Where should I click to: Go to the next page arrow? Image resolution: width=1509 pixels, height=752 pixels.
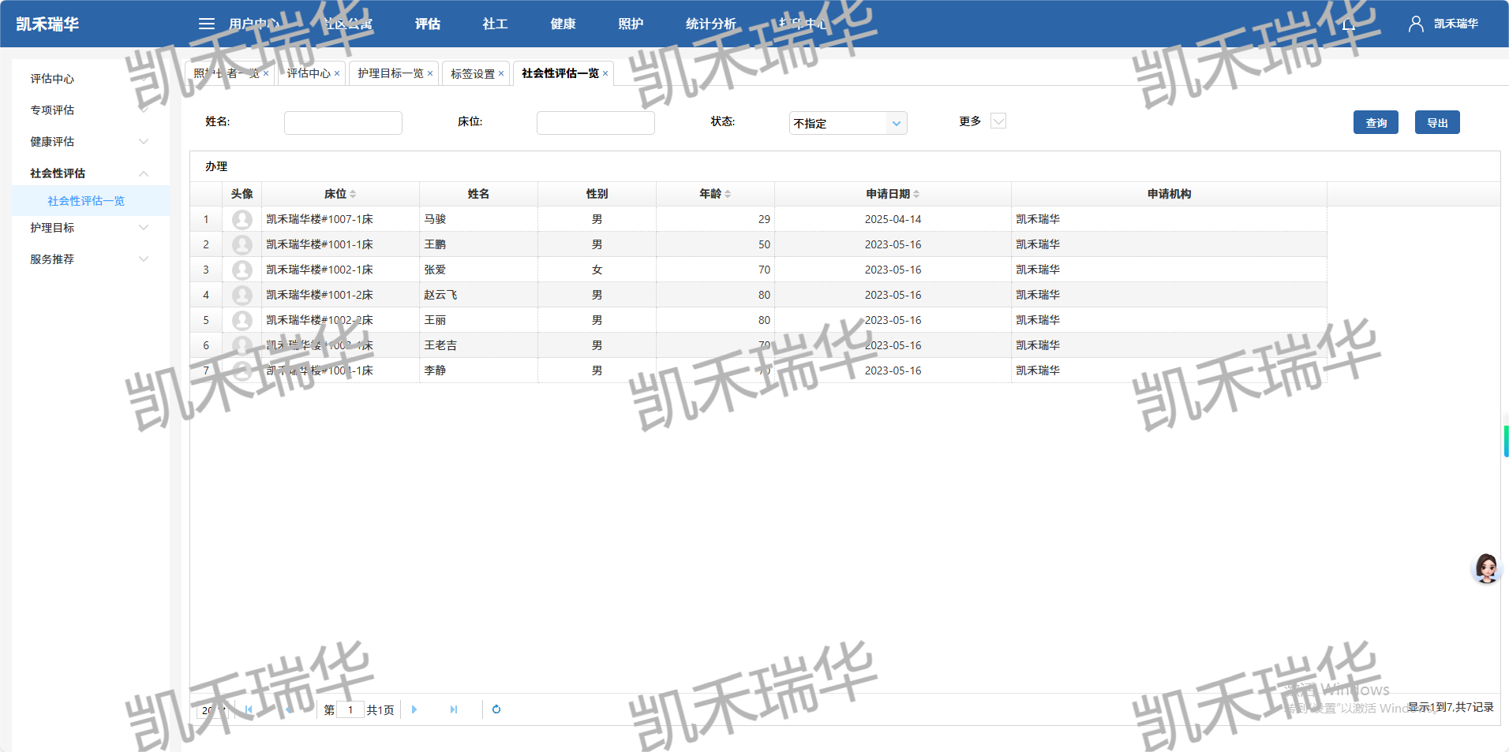pos(414,709)
